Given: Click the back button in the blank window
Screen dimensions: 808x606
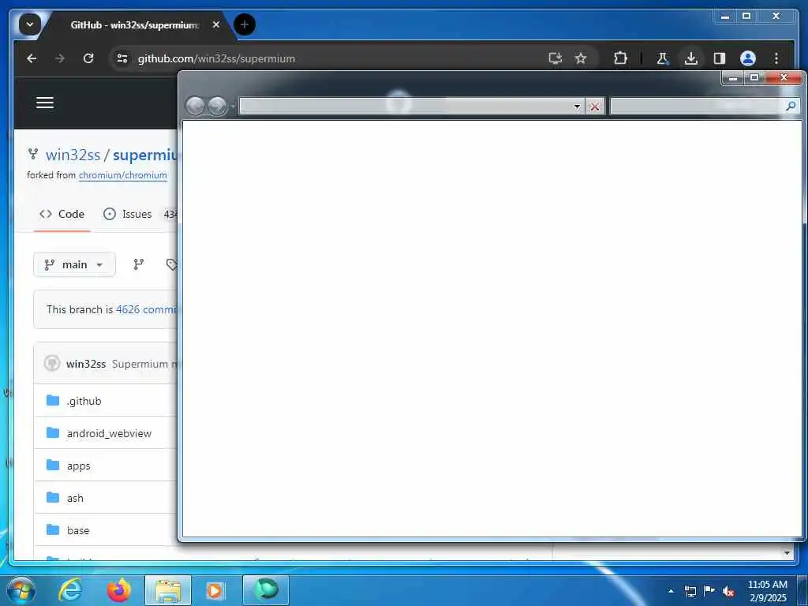Looking at the screenshot, I should (x=195, y=107).
